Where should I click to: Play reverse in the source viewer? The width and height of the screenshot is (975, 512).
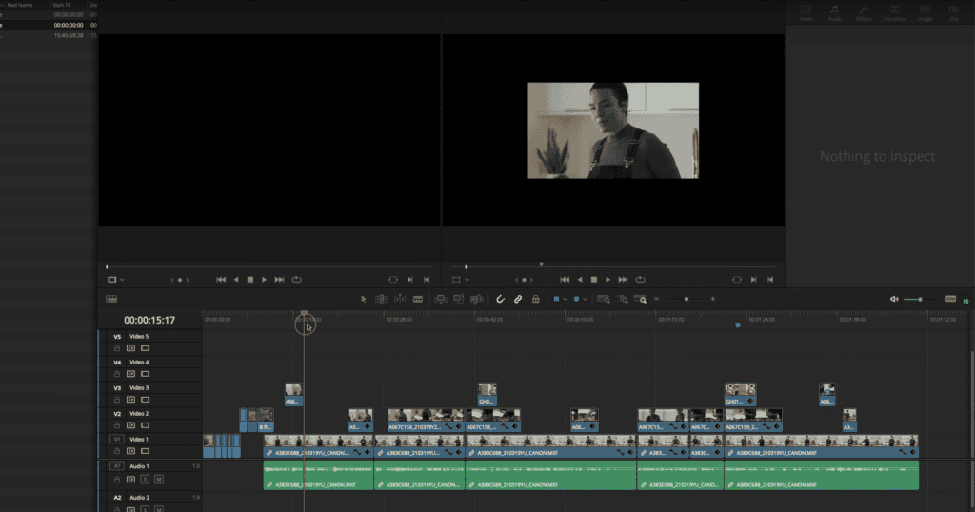(236, 280)
